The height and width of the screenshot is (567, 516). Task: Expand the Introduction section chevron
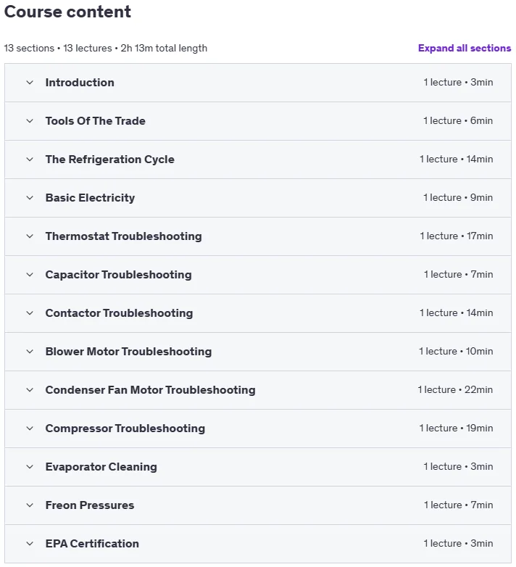click(30, 83)
